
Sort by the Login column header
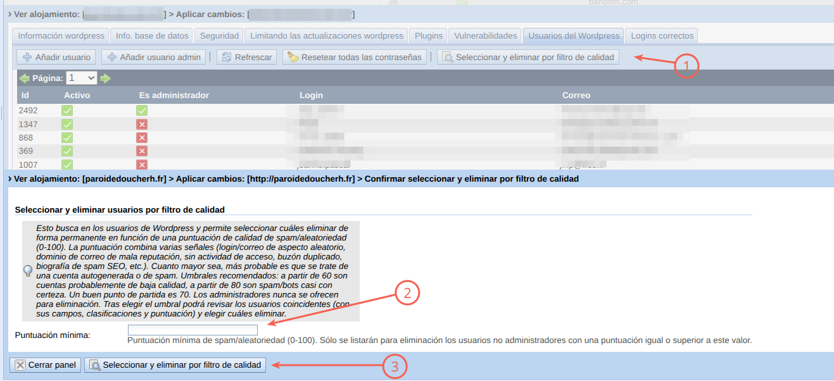(x=311, y=95)
